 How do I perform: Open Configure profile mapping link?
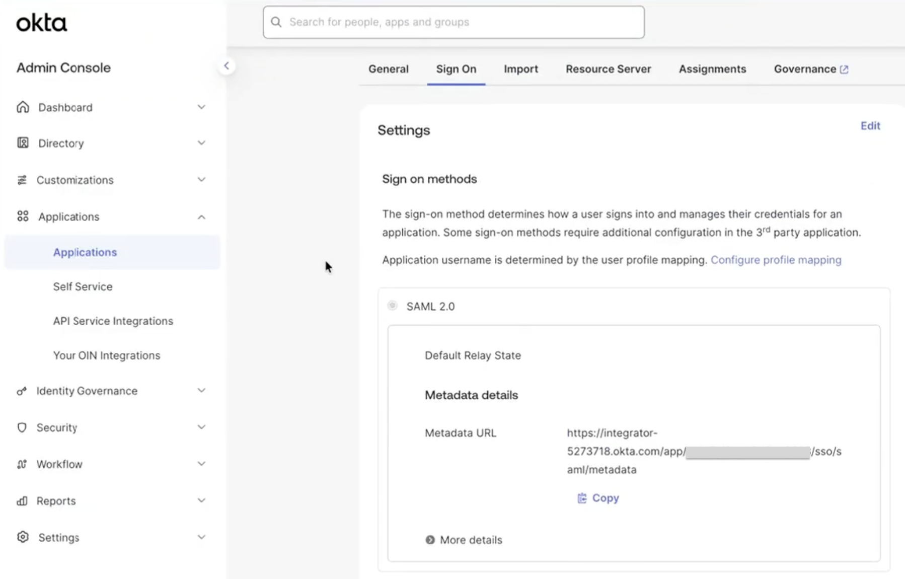pyautogui.click(x=776, y=260)
